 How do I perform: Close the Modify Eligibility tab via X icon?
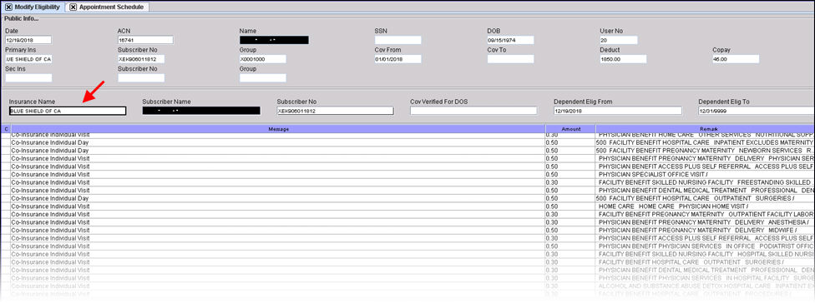tap(8, 7)
